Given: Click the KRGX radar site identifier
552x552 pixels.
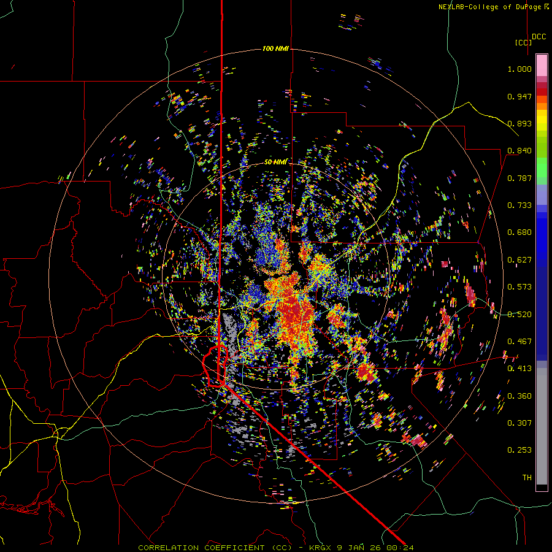Looking at the screenshot, I should [320, 548].
